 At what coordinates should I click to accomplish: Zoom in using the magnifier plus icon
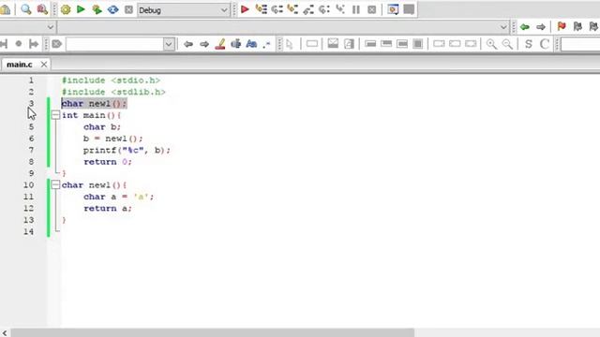(491, 44)
